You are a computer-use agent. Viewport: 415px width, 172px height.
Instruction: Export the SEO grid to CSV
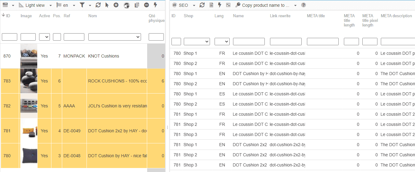tap(211, 5)
